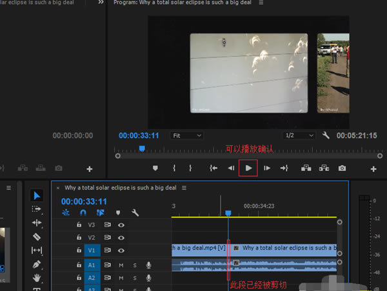Select the sequence tab in timeline panel
The width and height of the screenshot is (387, 291).
pyautogui.click(x=121, y=188)
